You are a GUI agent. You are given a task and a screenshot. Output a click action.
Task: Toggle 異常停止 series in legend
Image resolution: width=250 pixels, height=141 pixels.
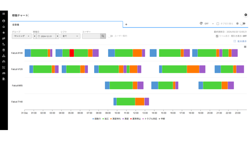(x=136, y=119)
